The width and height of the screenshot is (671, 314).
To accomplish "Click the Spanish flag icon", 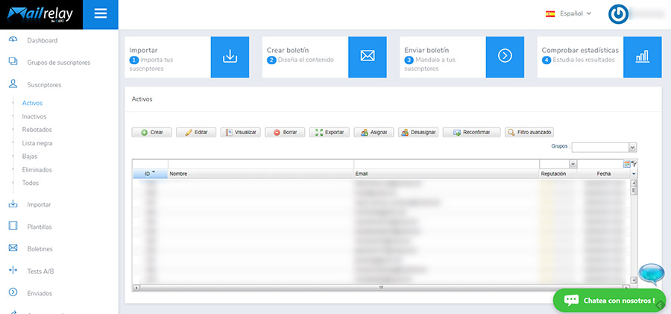I will (x=550, y=14).
